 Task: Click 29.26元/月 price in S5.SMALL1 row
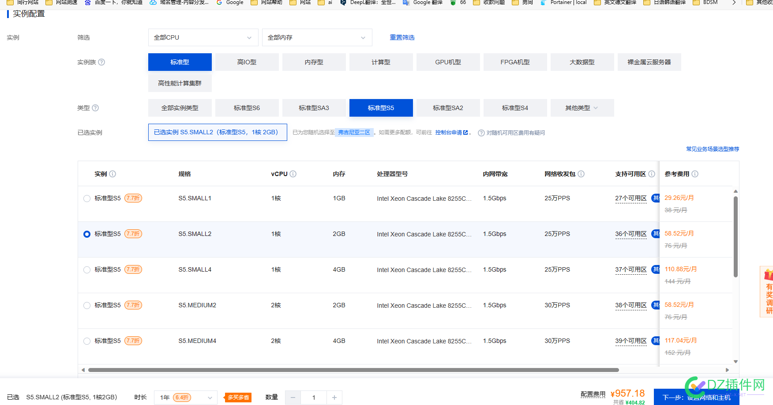679,198
